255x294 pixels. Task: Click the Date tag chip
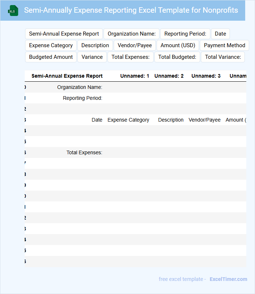click(220, 34)
